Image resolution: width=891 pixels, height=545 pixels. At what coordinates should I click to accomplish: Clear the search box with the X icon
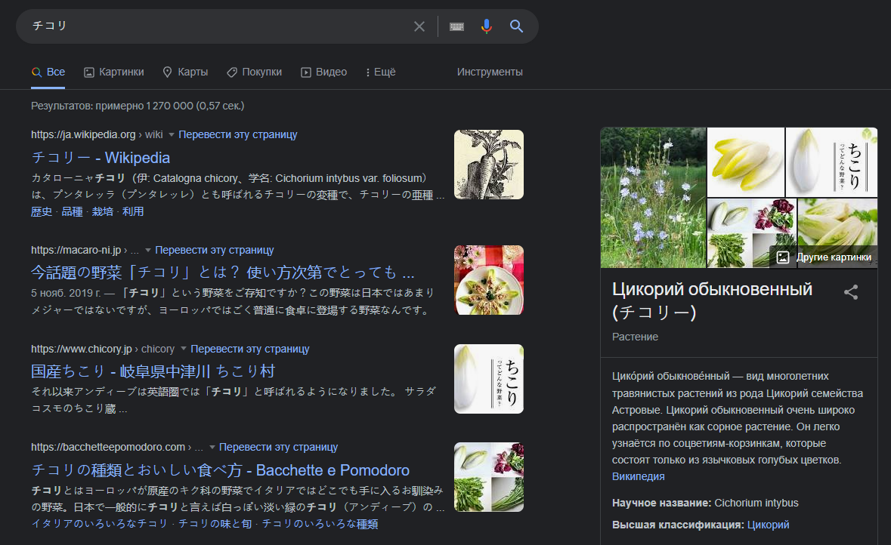[x=419, y=26]
